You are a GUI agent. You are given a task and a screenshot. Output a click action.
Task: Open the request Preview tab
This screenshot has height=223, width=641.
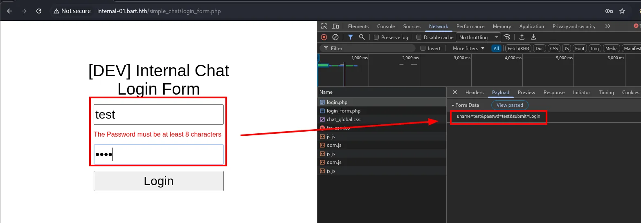[526, 93]
